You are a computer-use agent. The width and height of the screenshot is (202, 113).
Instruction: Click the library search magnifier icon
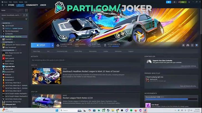pyautogui.click(x=2, y=19)
